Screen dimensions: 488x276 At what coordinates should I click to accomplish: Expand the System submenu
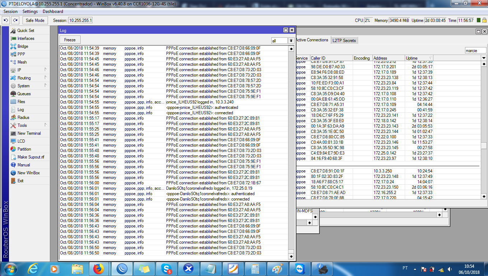46,86
